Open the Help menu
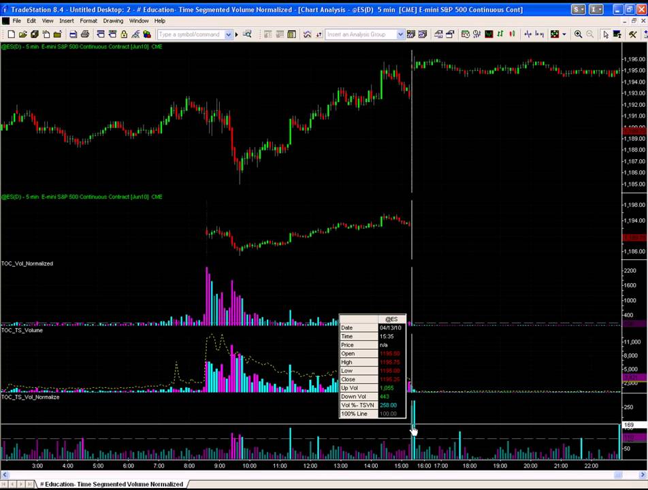The width and height of the screenshot is (648, 490). pos(159,20)
